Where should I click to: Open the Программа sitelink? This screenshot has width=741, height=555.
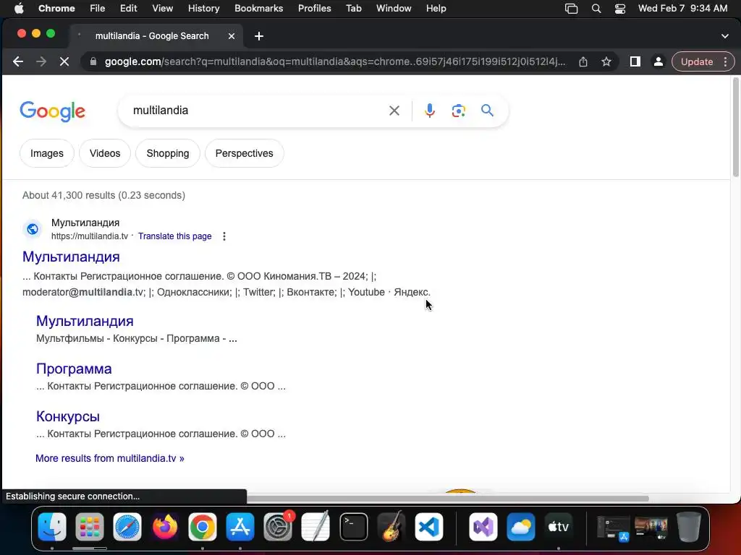point(74,369)
